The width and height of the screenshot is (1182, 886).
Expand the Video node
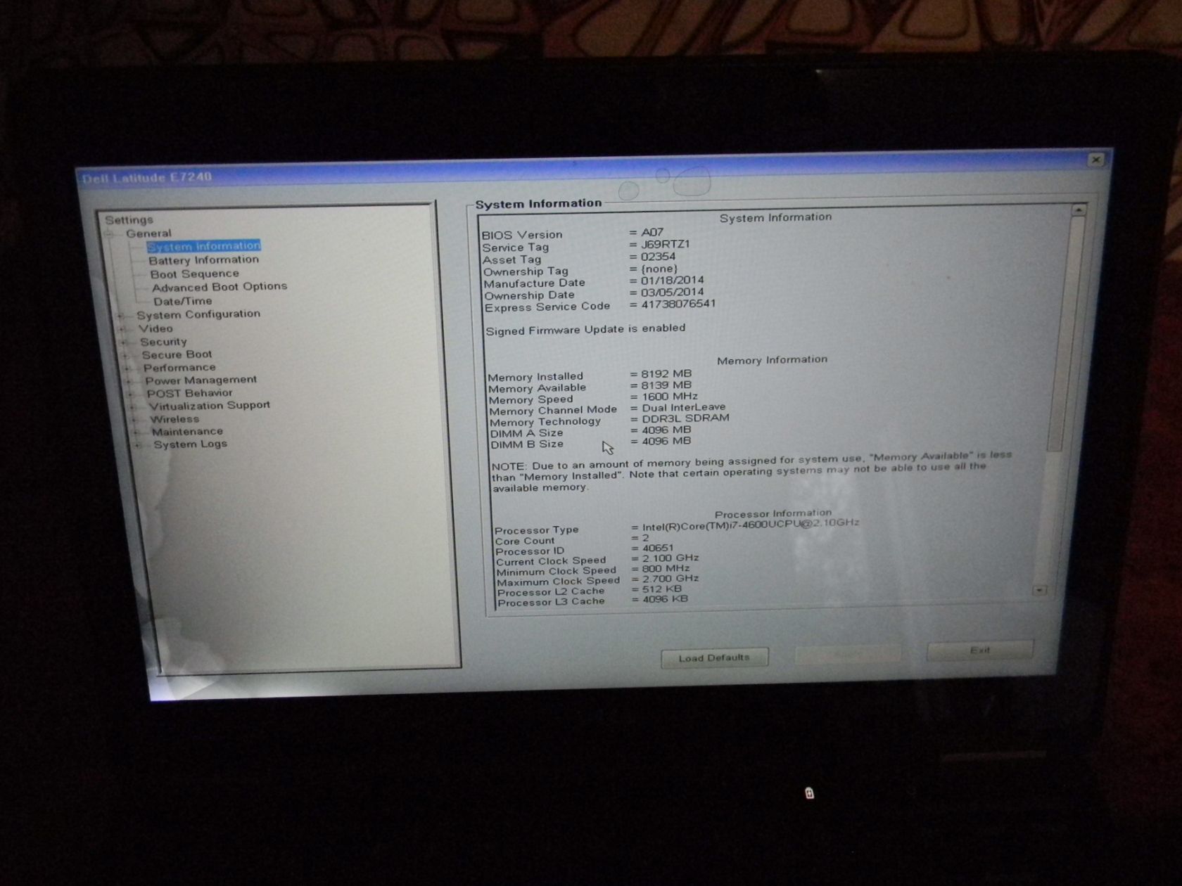point(122,329)
